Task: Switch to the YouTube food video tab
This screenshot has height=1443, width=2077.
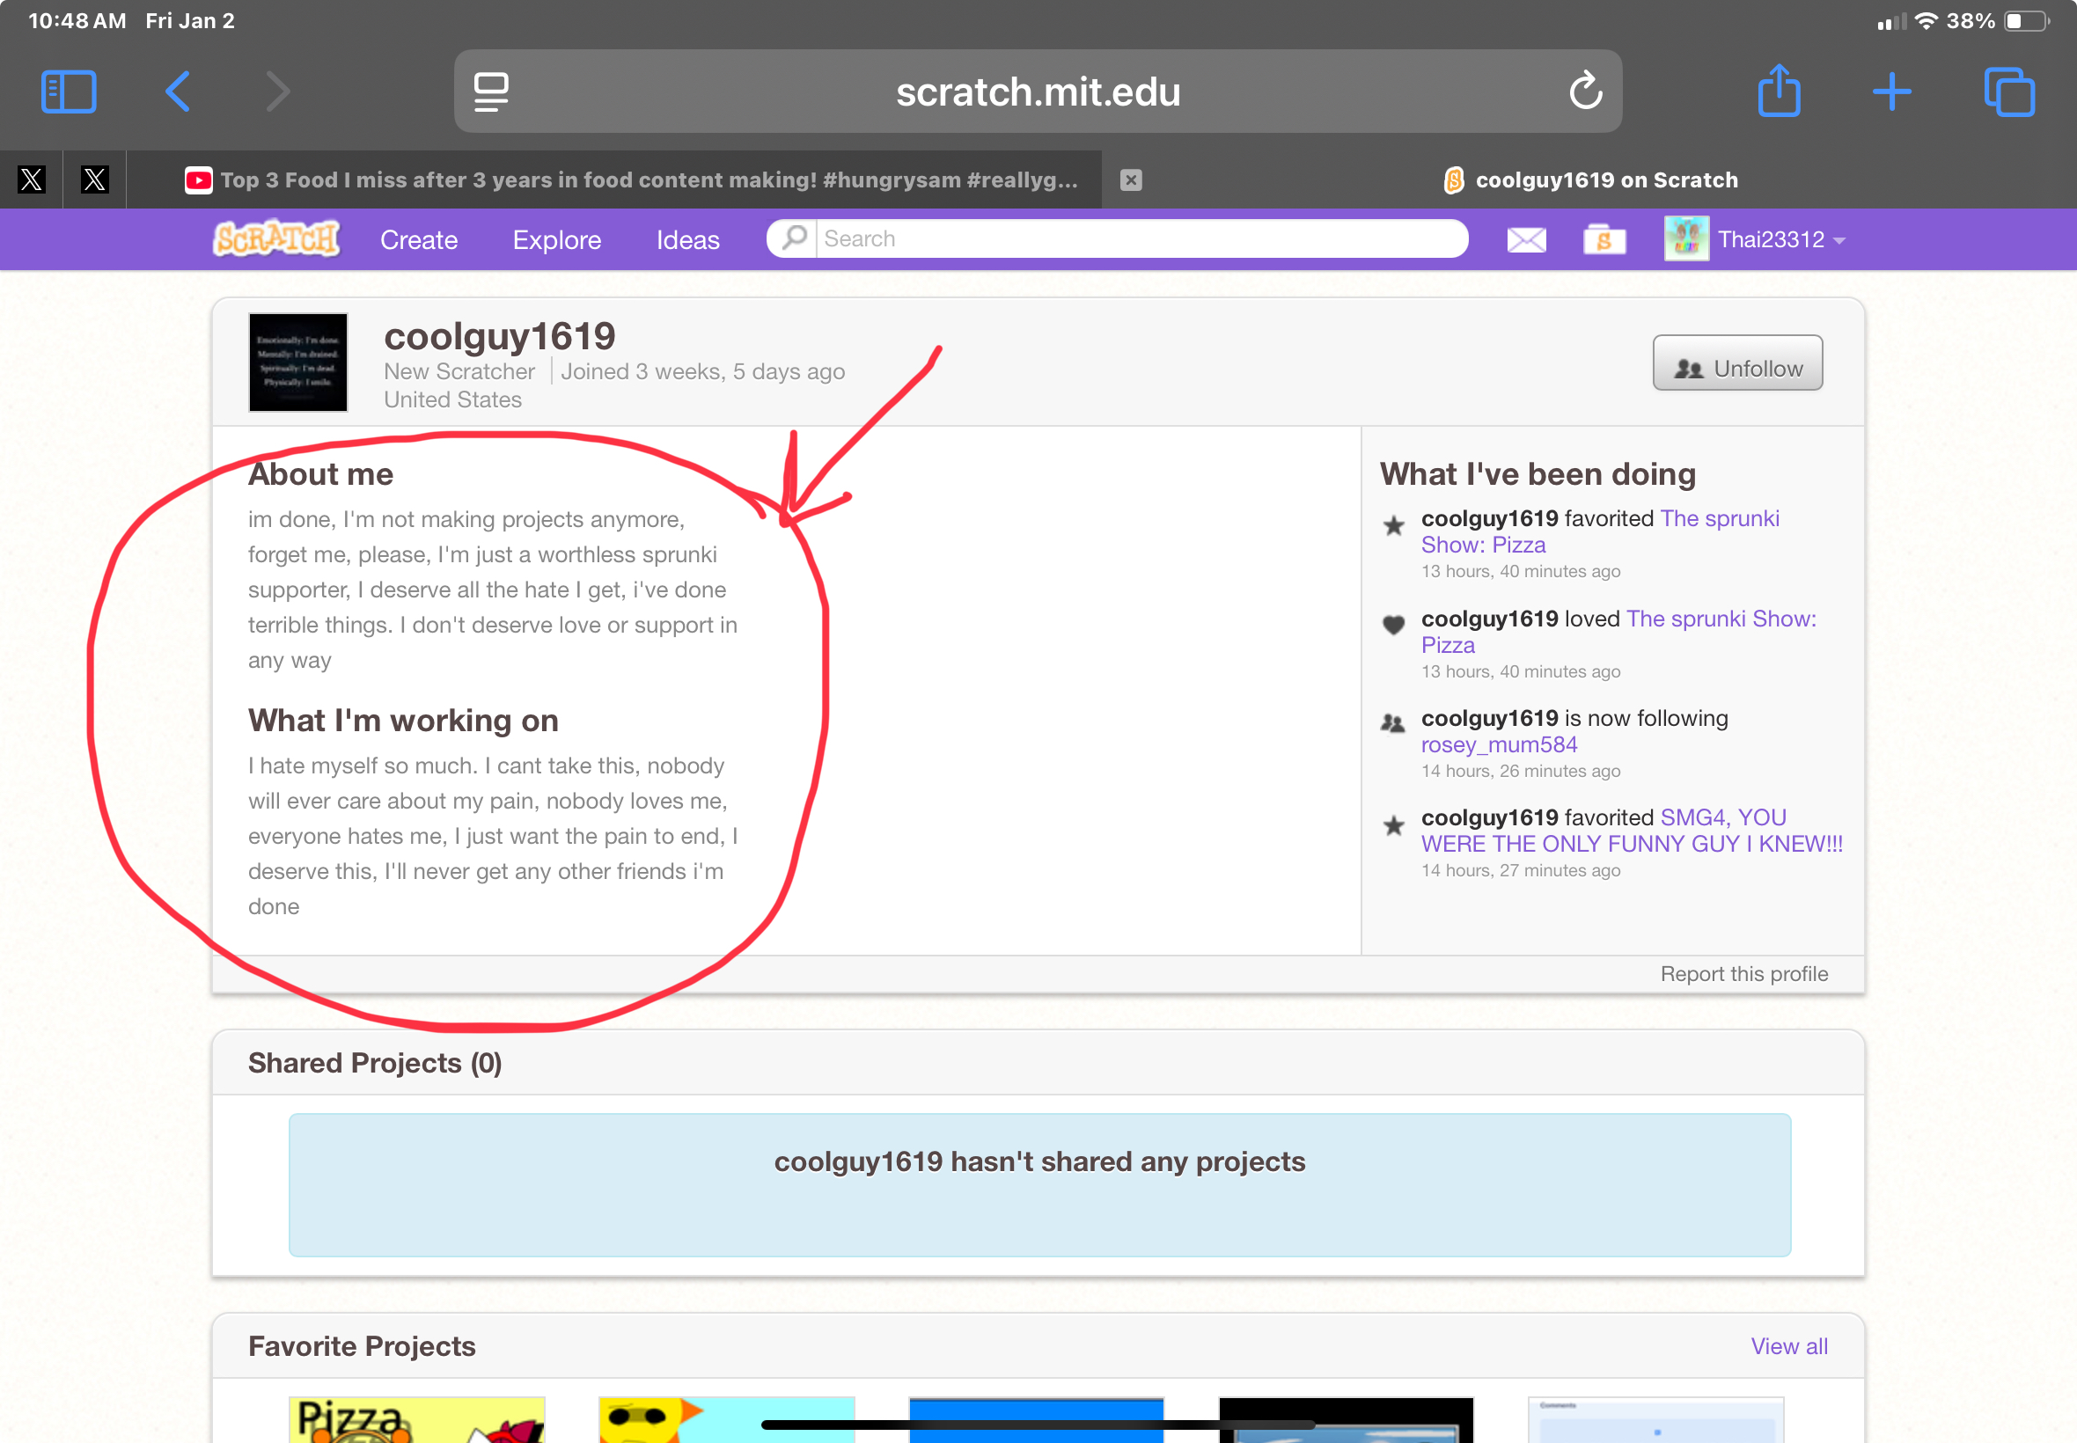Action: 633,179
